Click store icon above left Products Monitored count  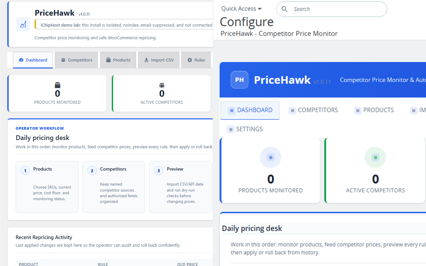pos(58,85)
